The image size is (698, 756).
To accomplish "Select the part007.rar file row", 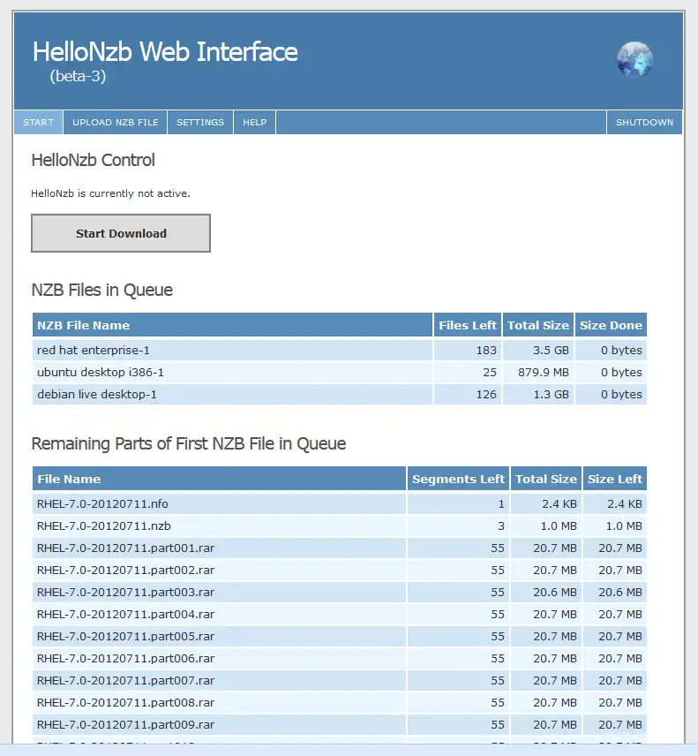I will point(340,681).
